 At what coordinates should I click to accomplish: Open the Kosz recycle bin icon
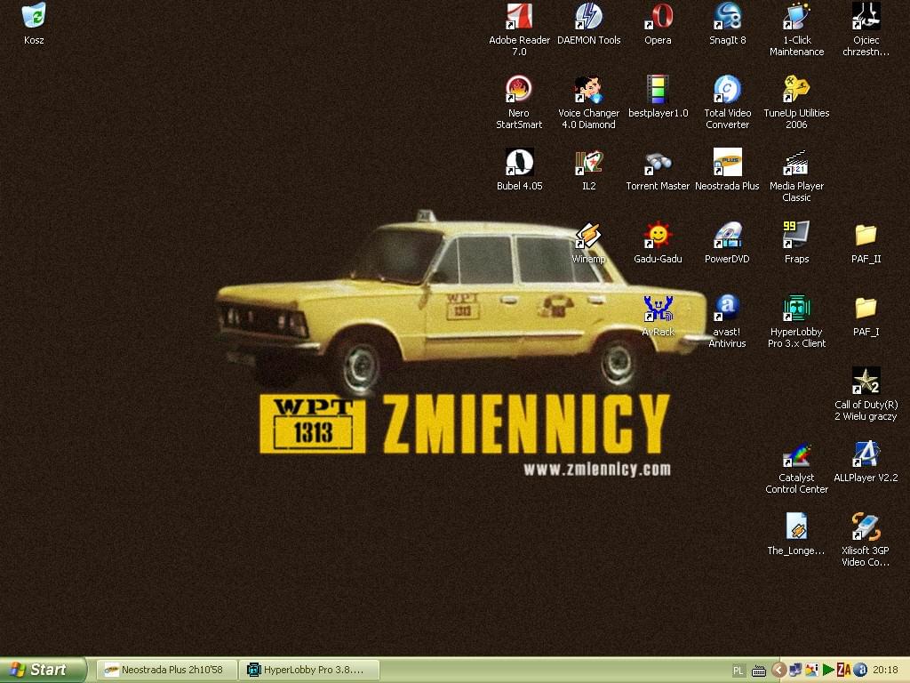point(34,16)
